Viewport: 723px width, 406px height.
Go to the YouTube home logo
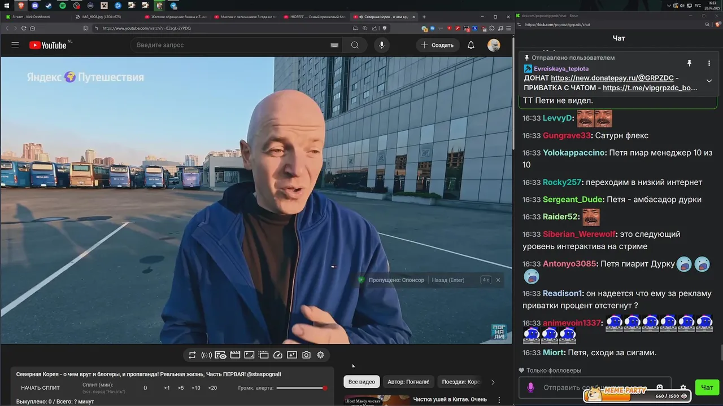tap(48, 45)
